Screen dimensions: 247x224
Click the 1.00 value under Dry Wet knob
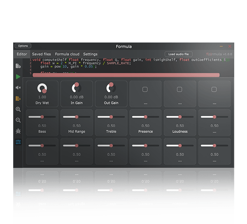coord(42,97)
